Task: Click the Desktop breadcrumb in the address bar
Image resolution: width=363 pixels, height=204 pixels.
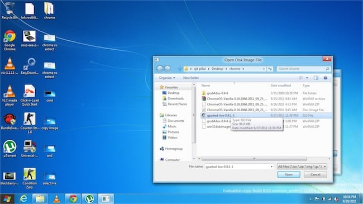Action: click(217, 69)
